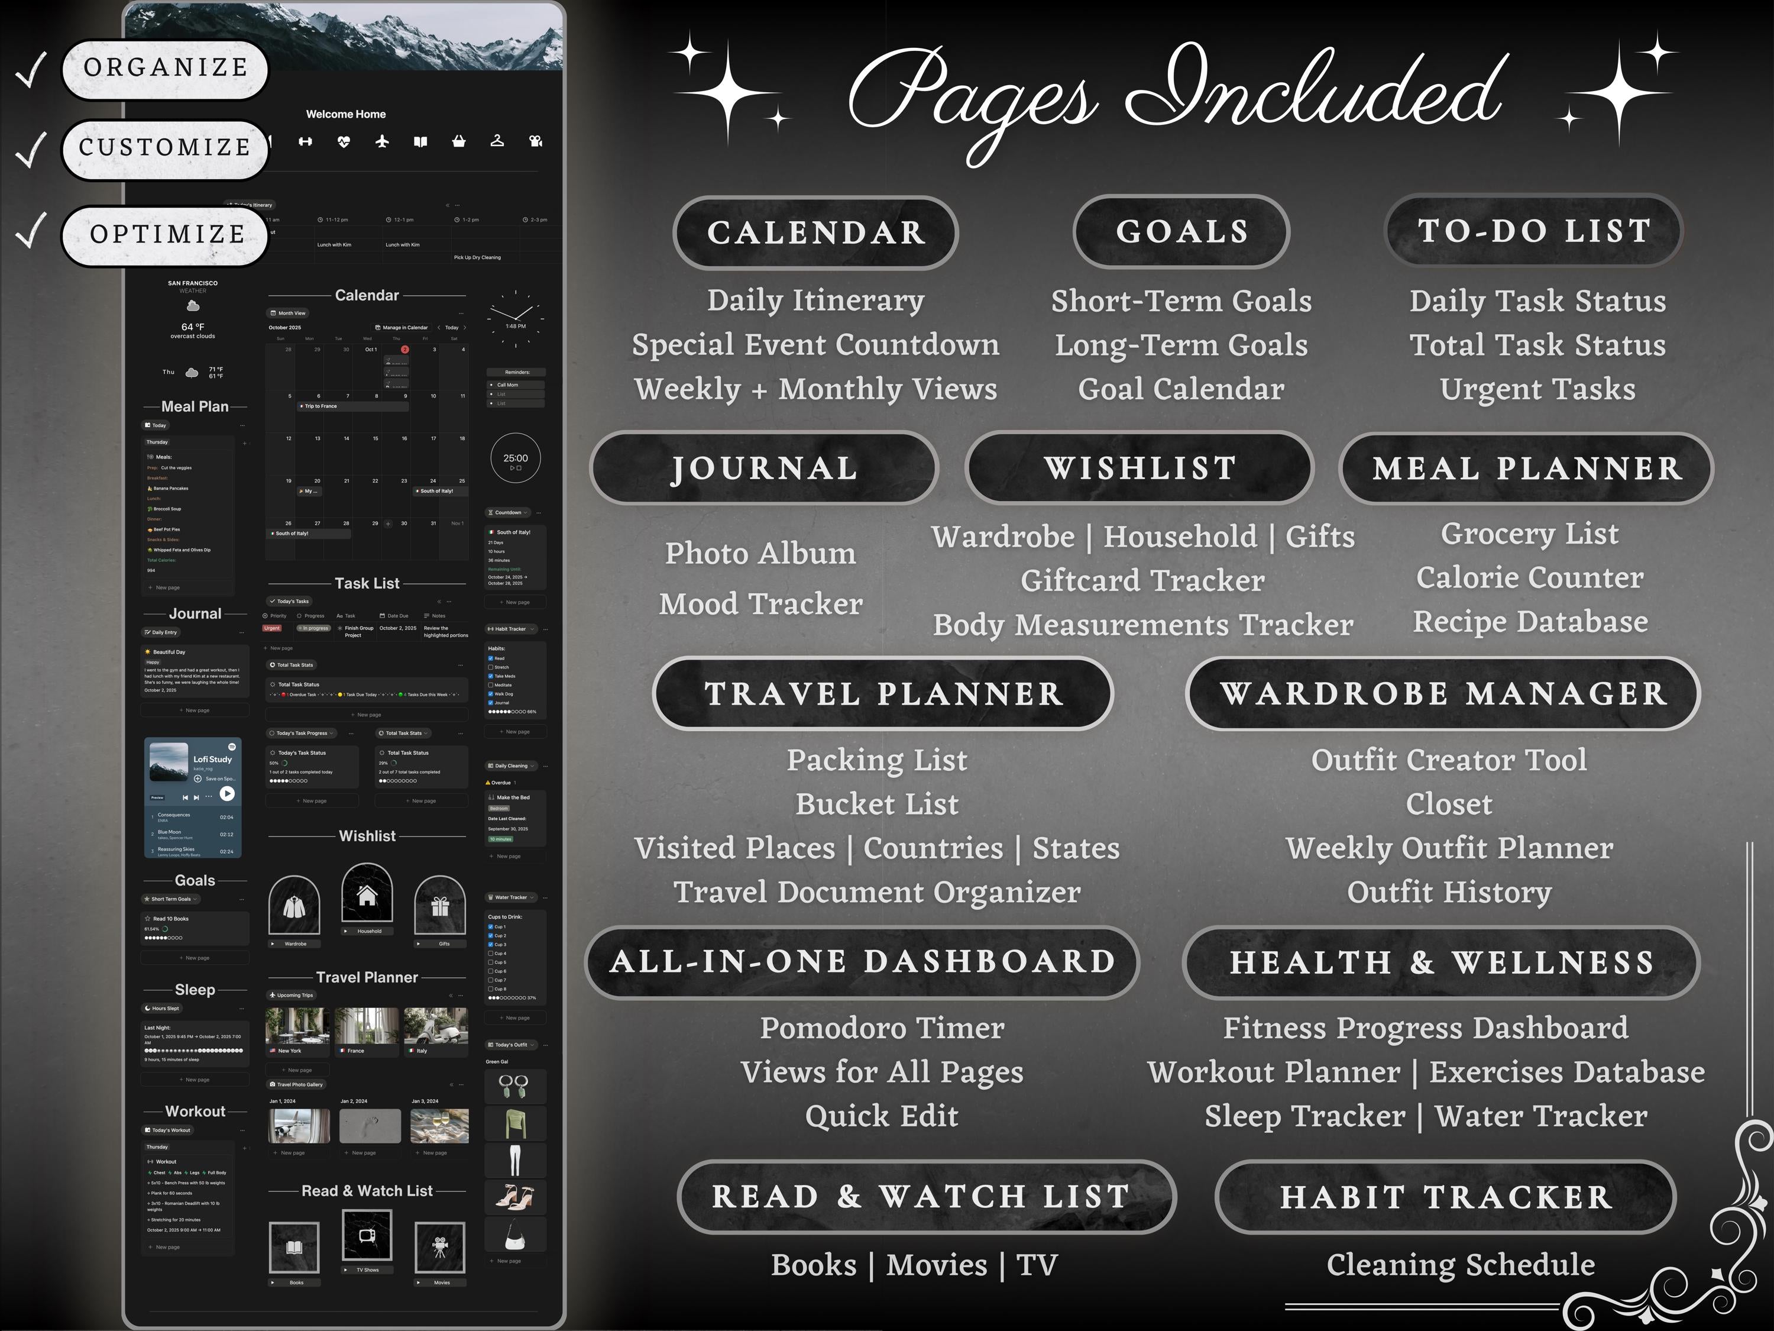This screenshot has height=1331, width=1774.
Task: Click the Wardrobe jacket arch icon in Wishlist
Action: point(294,906)
